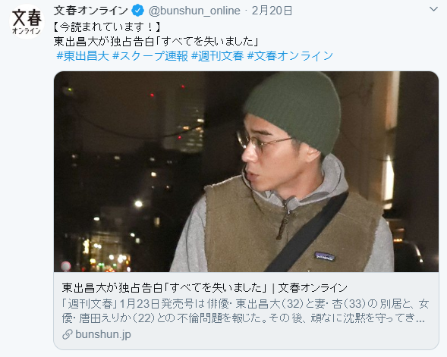The width and height of the screenshot is (447, 357).
Task: Click the blue verified badge icon
Action: click(137, 11)
